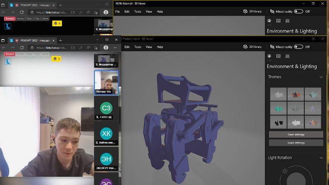Open the File menu in the back 3D Viewer
Image resolution: width=329 pixels, height=185 pixels.
coord(118,12)
